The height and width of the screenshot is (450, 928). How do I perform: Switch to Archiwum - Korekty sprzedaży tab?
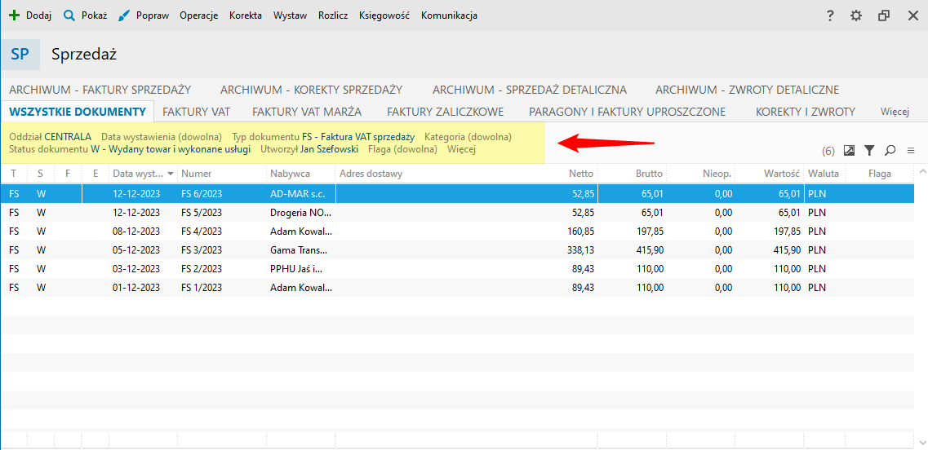(x=311, y=90)
